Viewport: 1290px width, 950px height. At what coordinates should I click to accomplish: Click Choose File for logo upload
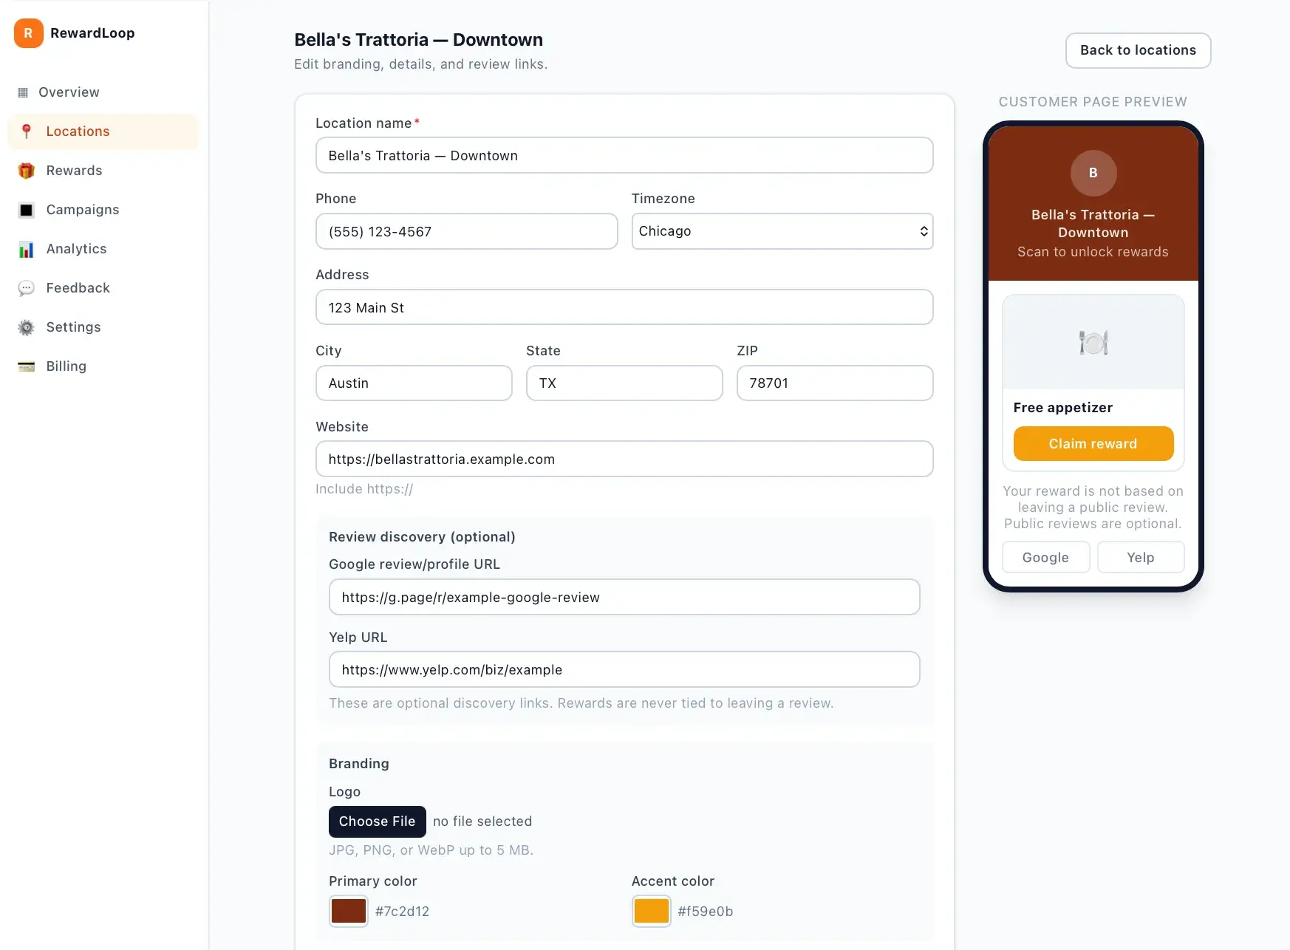pos(377,821)
